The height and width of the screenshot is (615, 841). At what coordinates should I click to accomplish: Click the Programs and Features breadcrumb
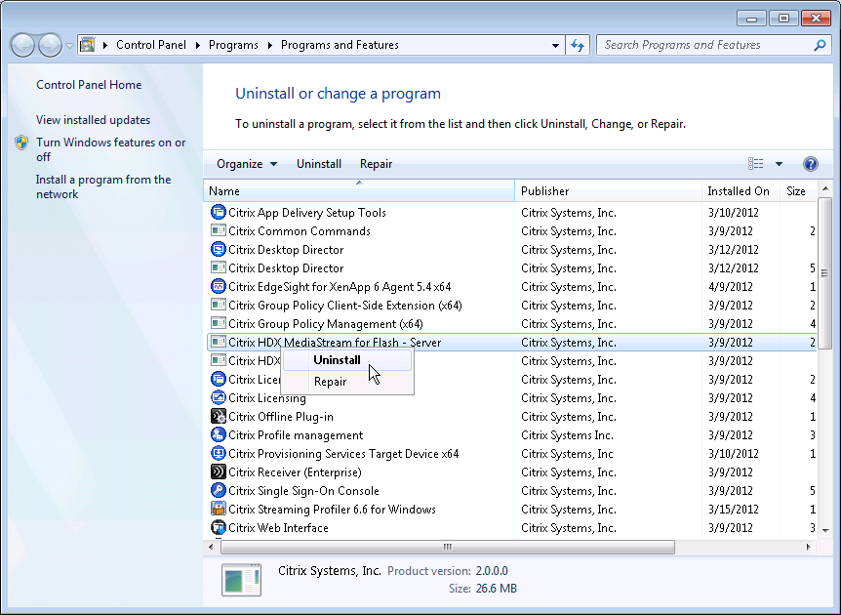click(x=340, y=45)
